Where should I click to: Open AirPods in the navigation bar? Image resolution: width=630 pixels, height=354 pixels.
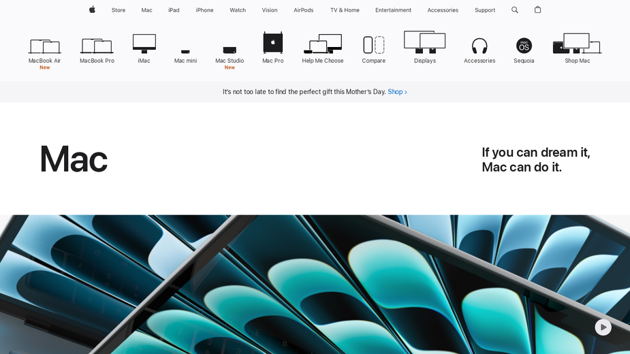pyautogui.click(x=303, y=10)
